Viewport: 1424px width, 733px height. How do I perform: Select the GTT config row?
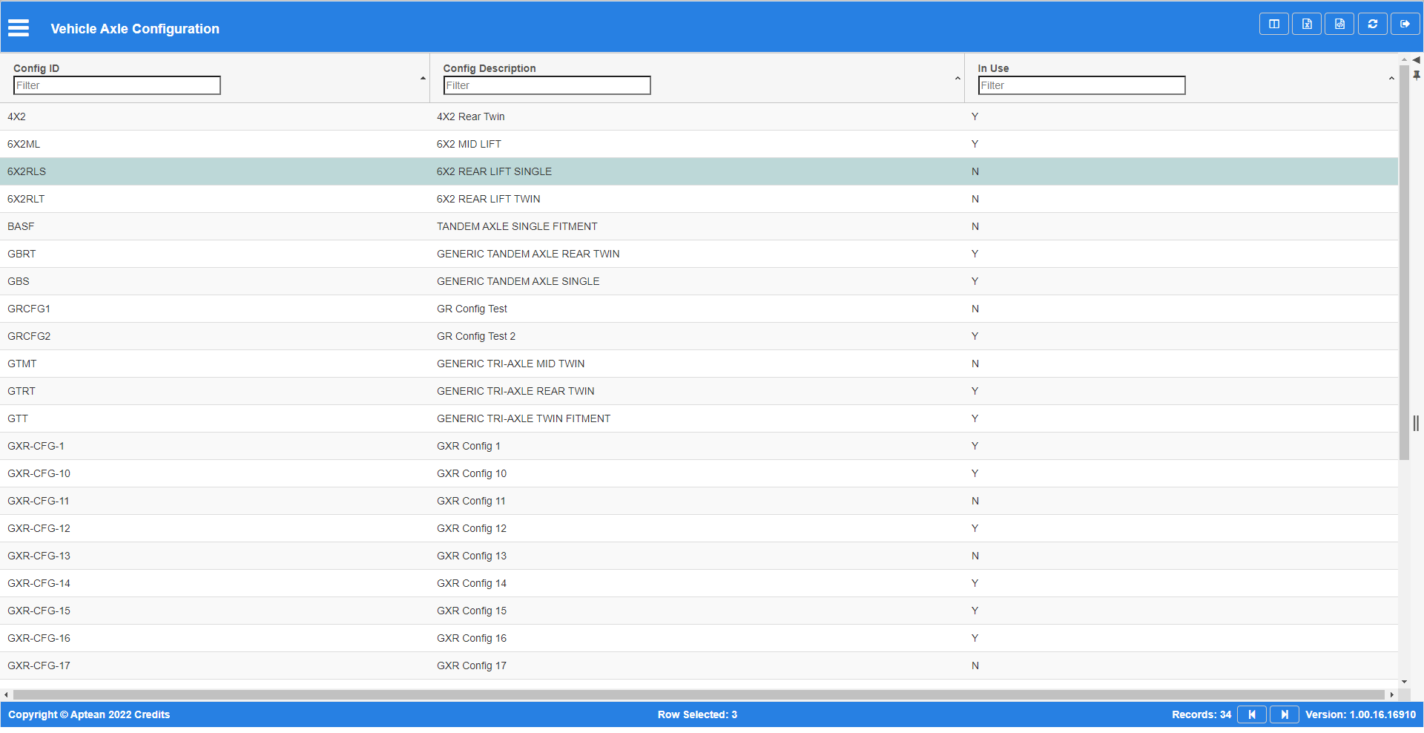click(x=699, y=418)
